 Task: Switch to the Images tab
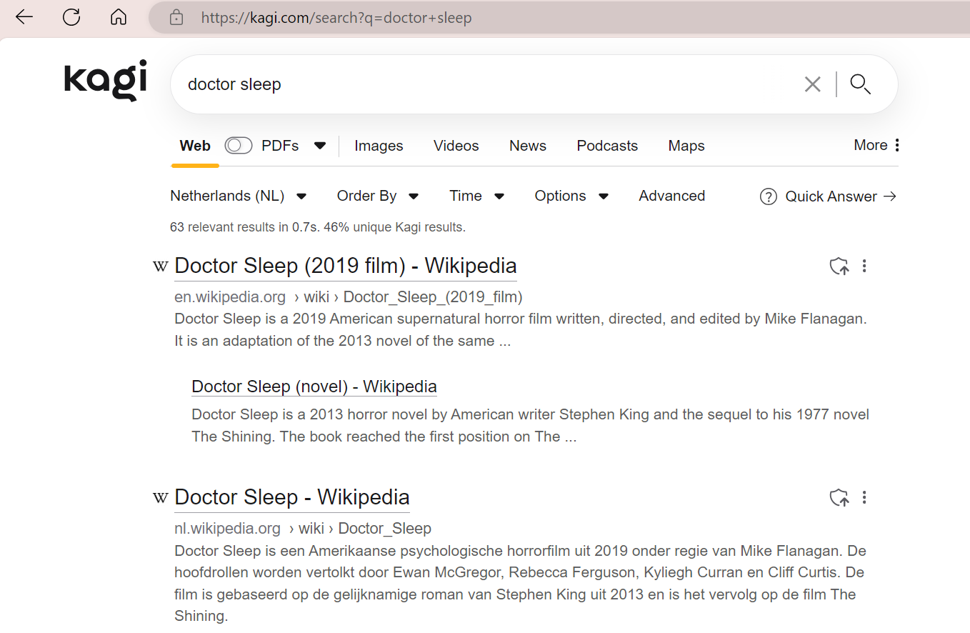[379, 146]
